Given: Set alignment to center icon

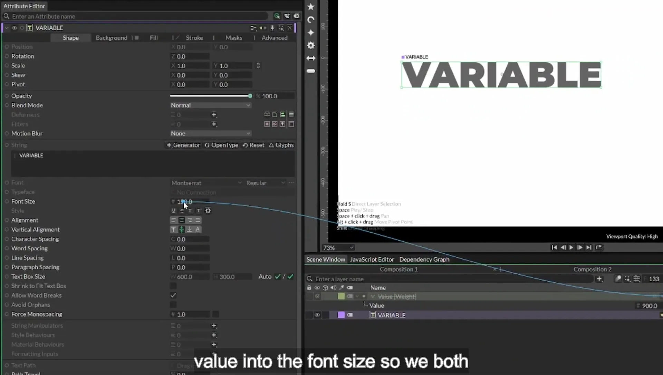Looking at the screenshot, I should pos(182,220).
